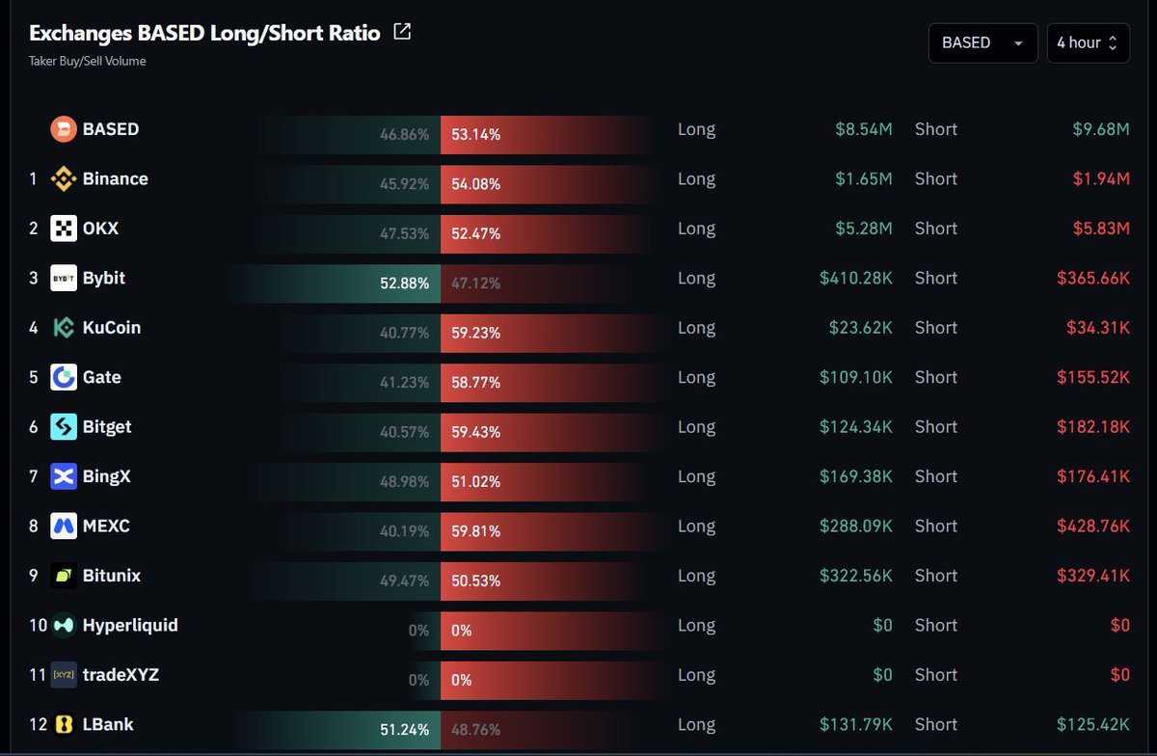
Task: Click KuCoin's $34.31K short value
Action: [x=1098, y=328]
